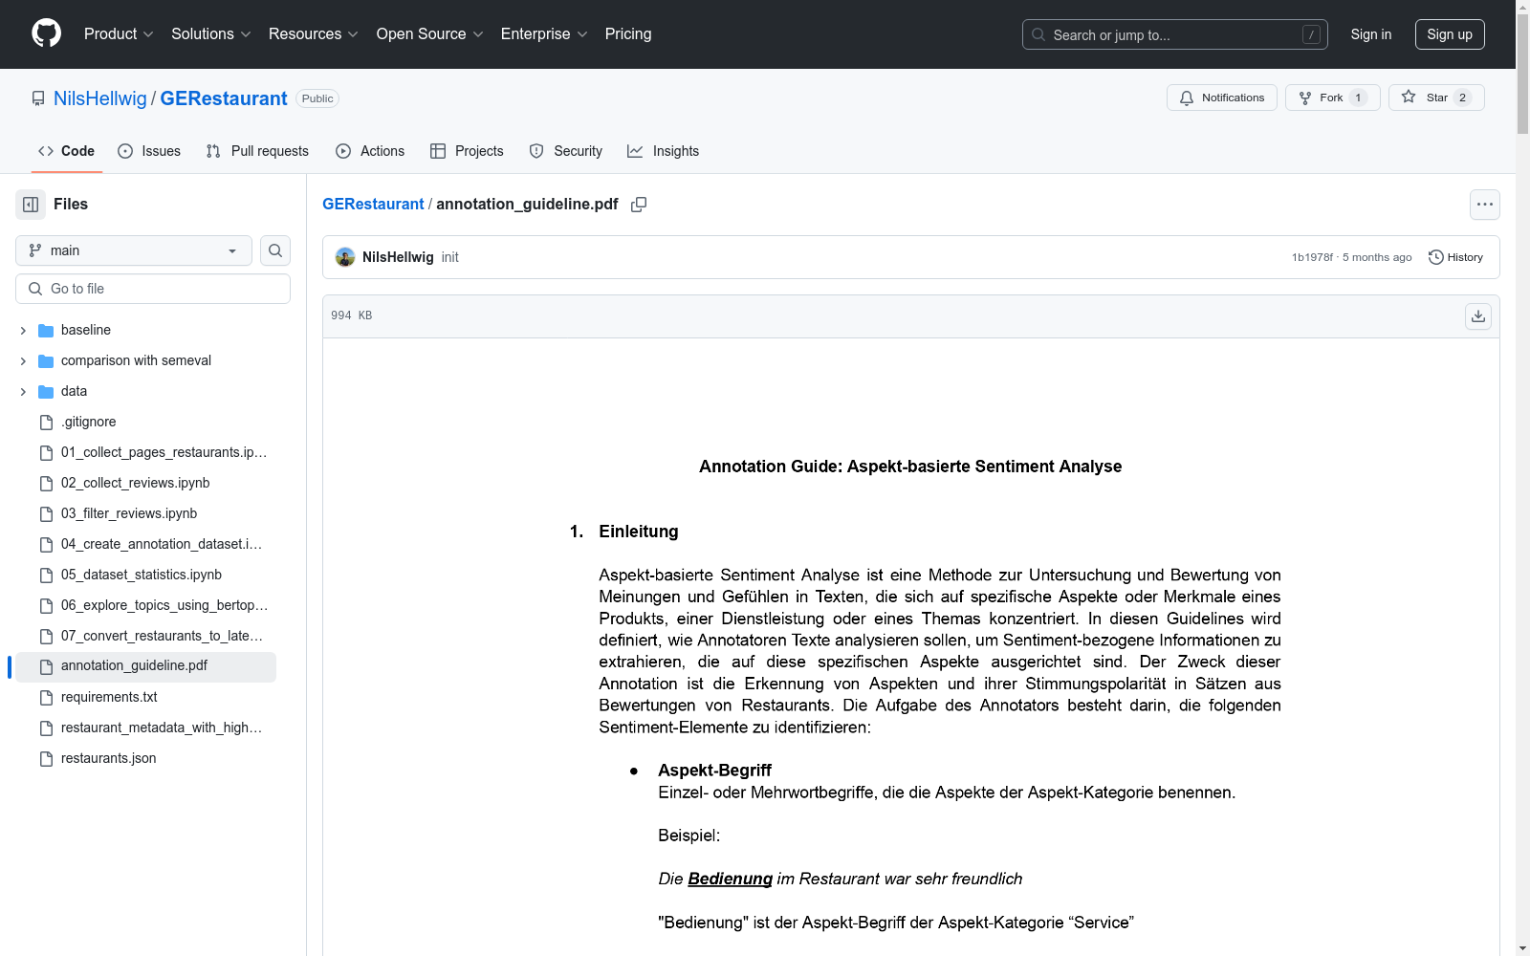The image size is (1530, 956).
Task: Switch to the Projects tab
Action: click(x=467, y=151)
